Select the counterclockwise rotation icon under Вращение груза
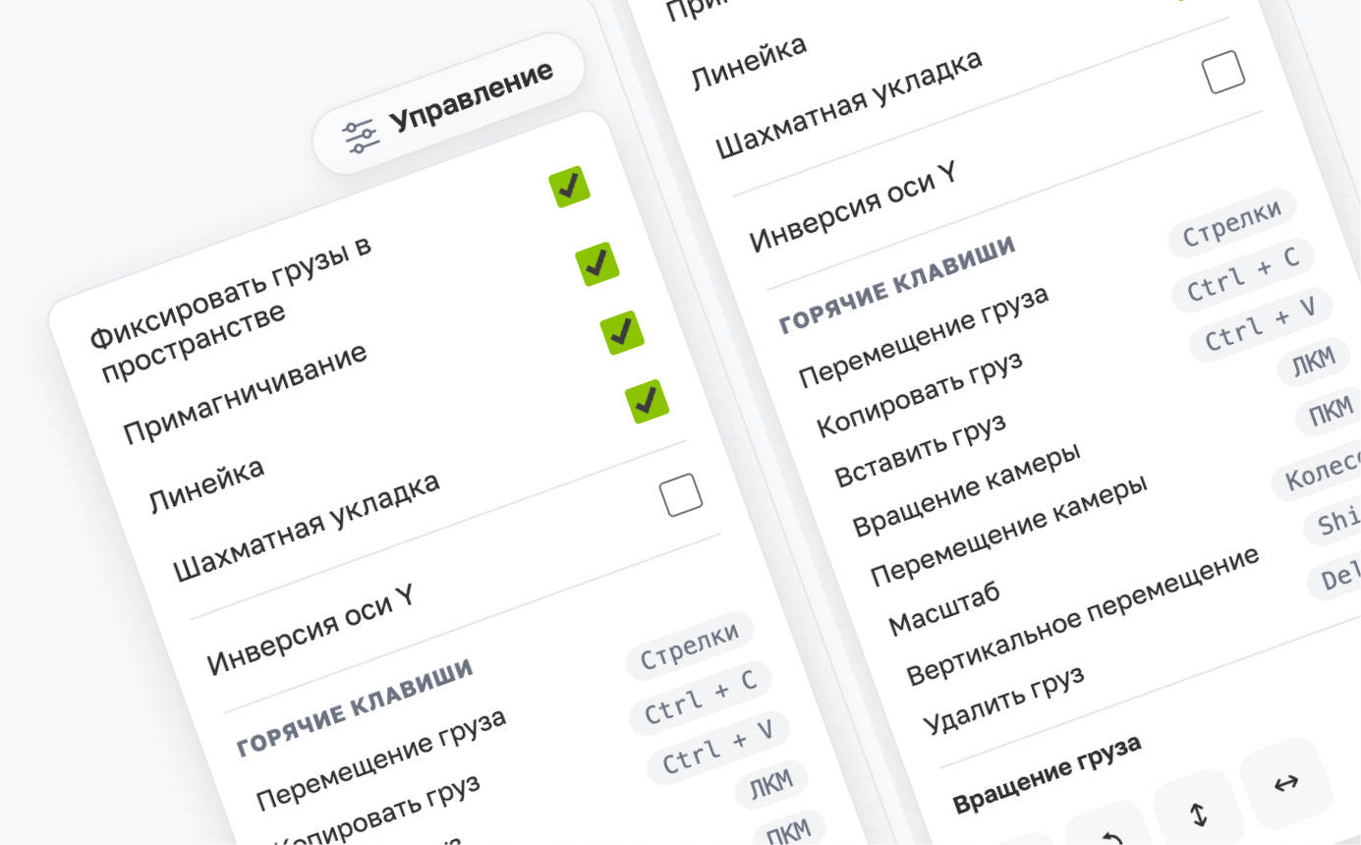Viewport: 1361px width, 845px height. pos(1111,835)
